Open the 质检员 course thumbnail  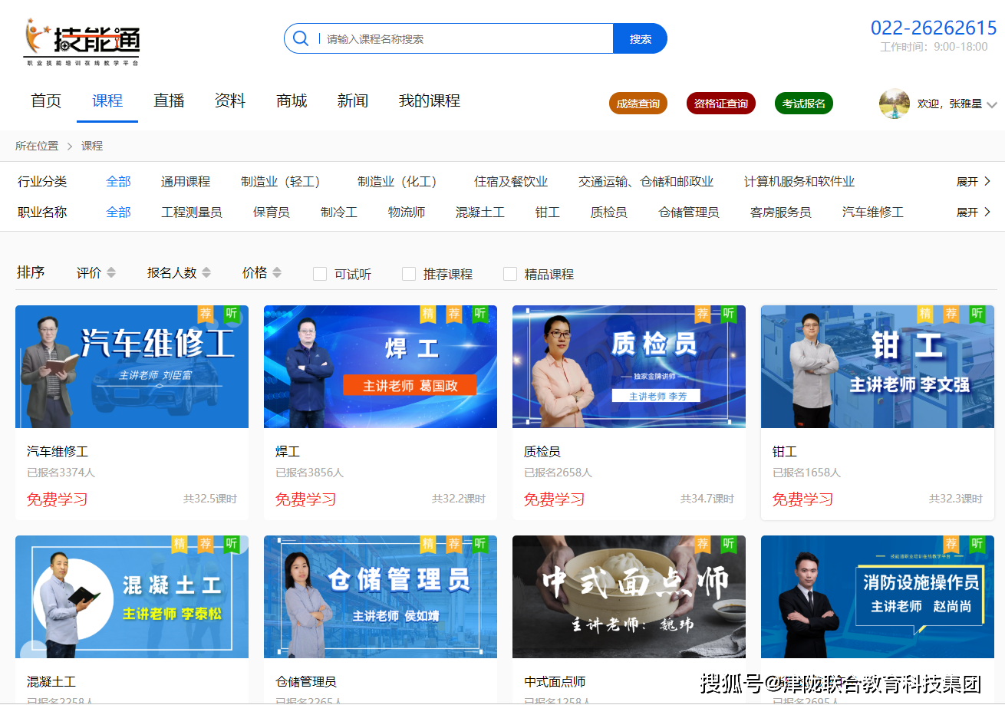coord(629,367)
